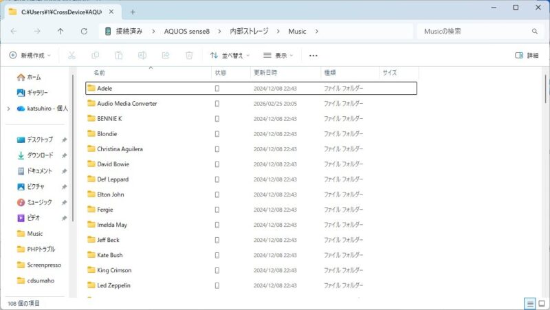Sort by the 更新日時 column header
Screen dimensions: 550x310
pyautogui.click(x=265, y=72)
